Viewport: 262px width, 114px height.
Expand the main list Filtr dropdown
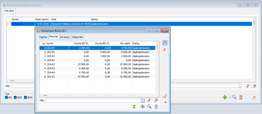tap(240, 86)
